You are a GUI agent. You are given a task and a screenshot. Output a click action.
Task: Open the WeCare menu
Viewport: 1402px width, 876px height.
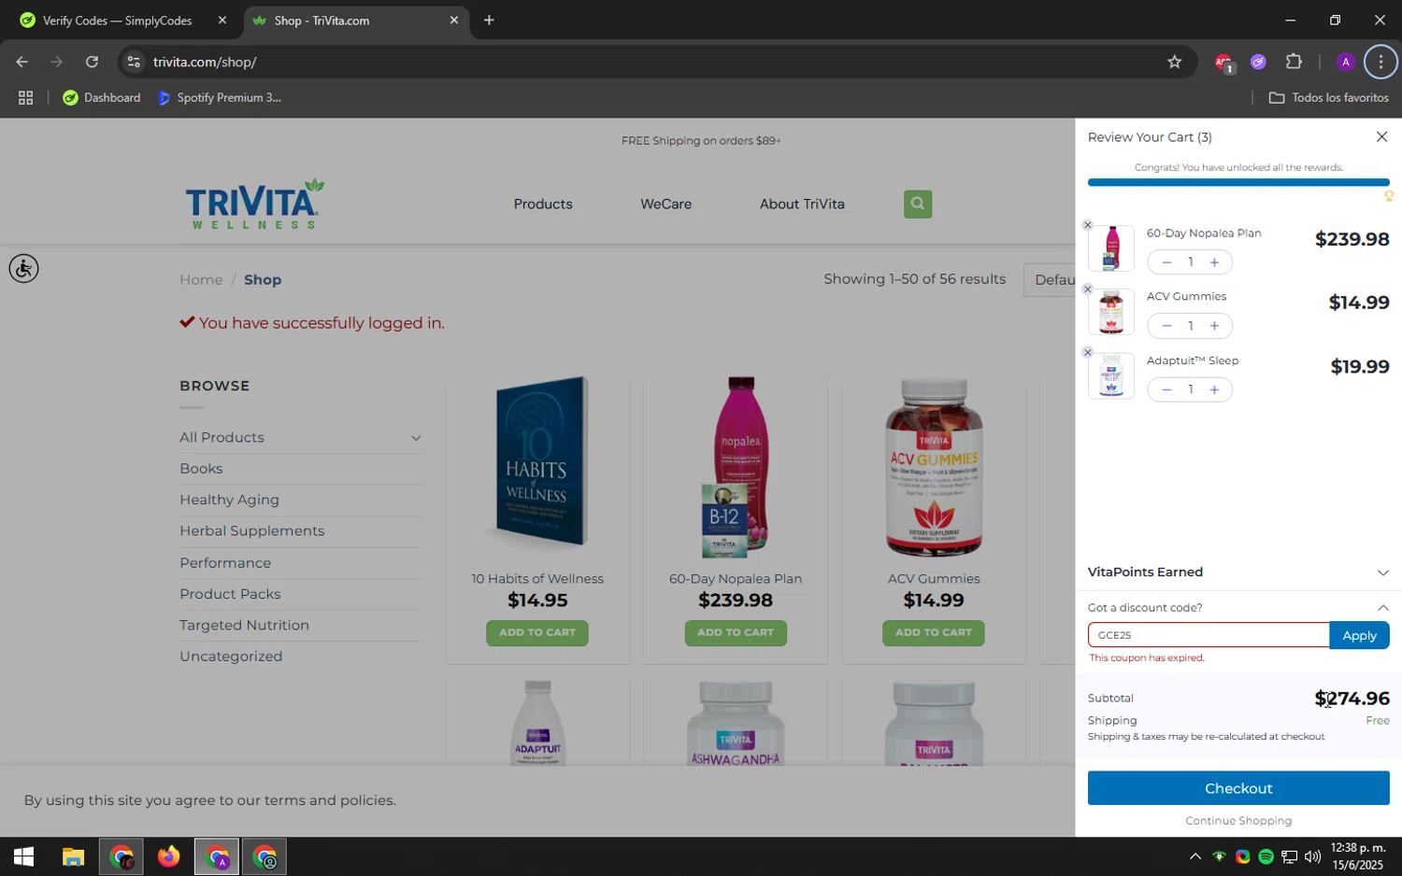[x=665, y=204]
